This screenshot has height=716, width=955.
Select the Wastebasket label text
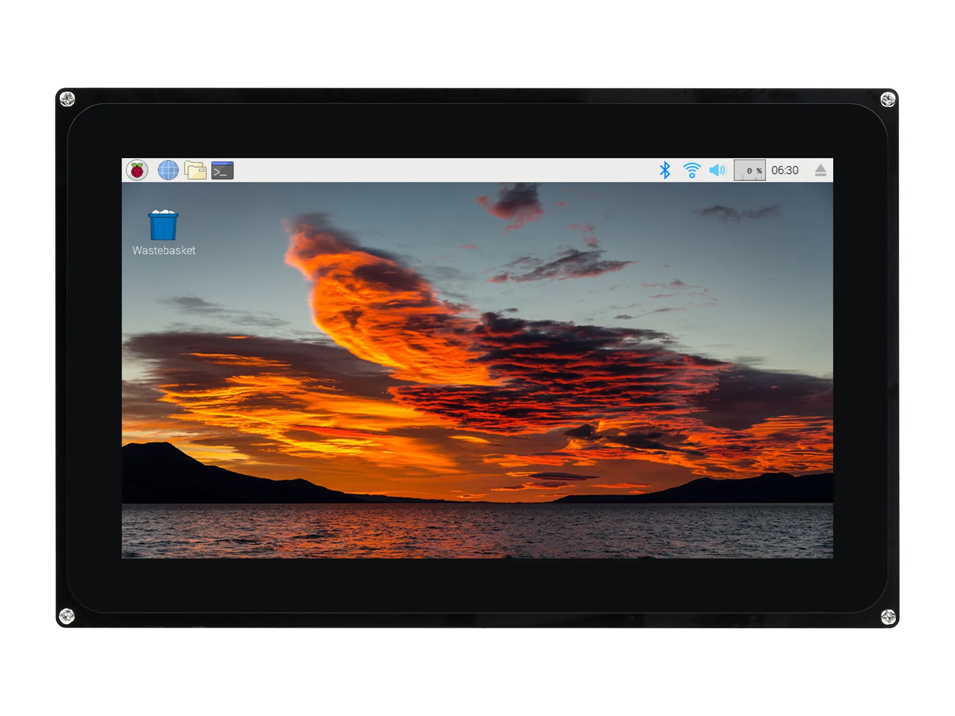tap(164, 251)
